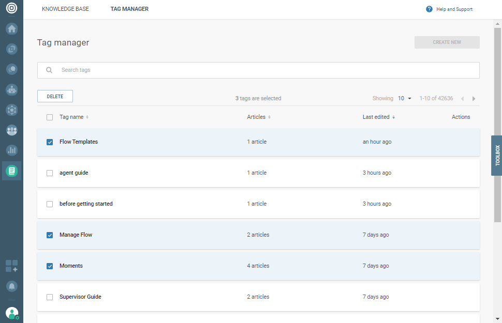Open the Analytics bar chart icon
The height and width of the screenshot is (323, 502).
point(11,150)
